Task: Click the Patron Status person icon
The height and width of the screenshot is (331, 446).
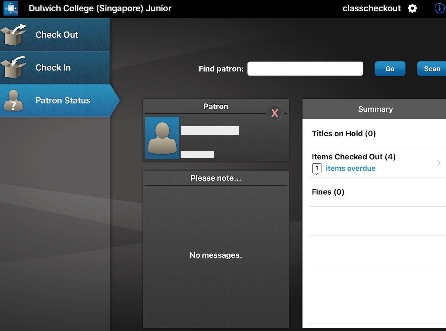Action: [13, 100]
